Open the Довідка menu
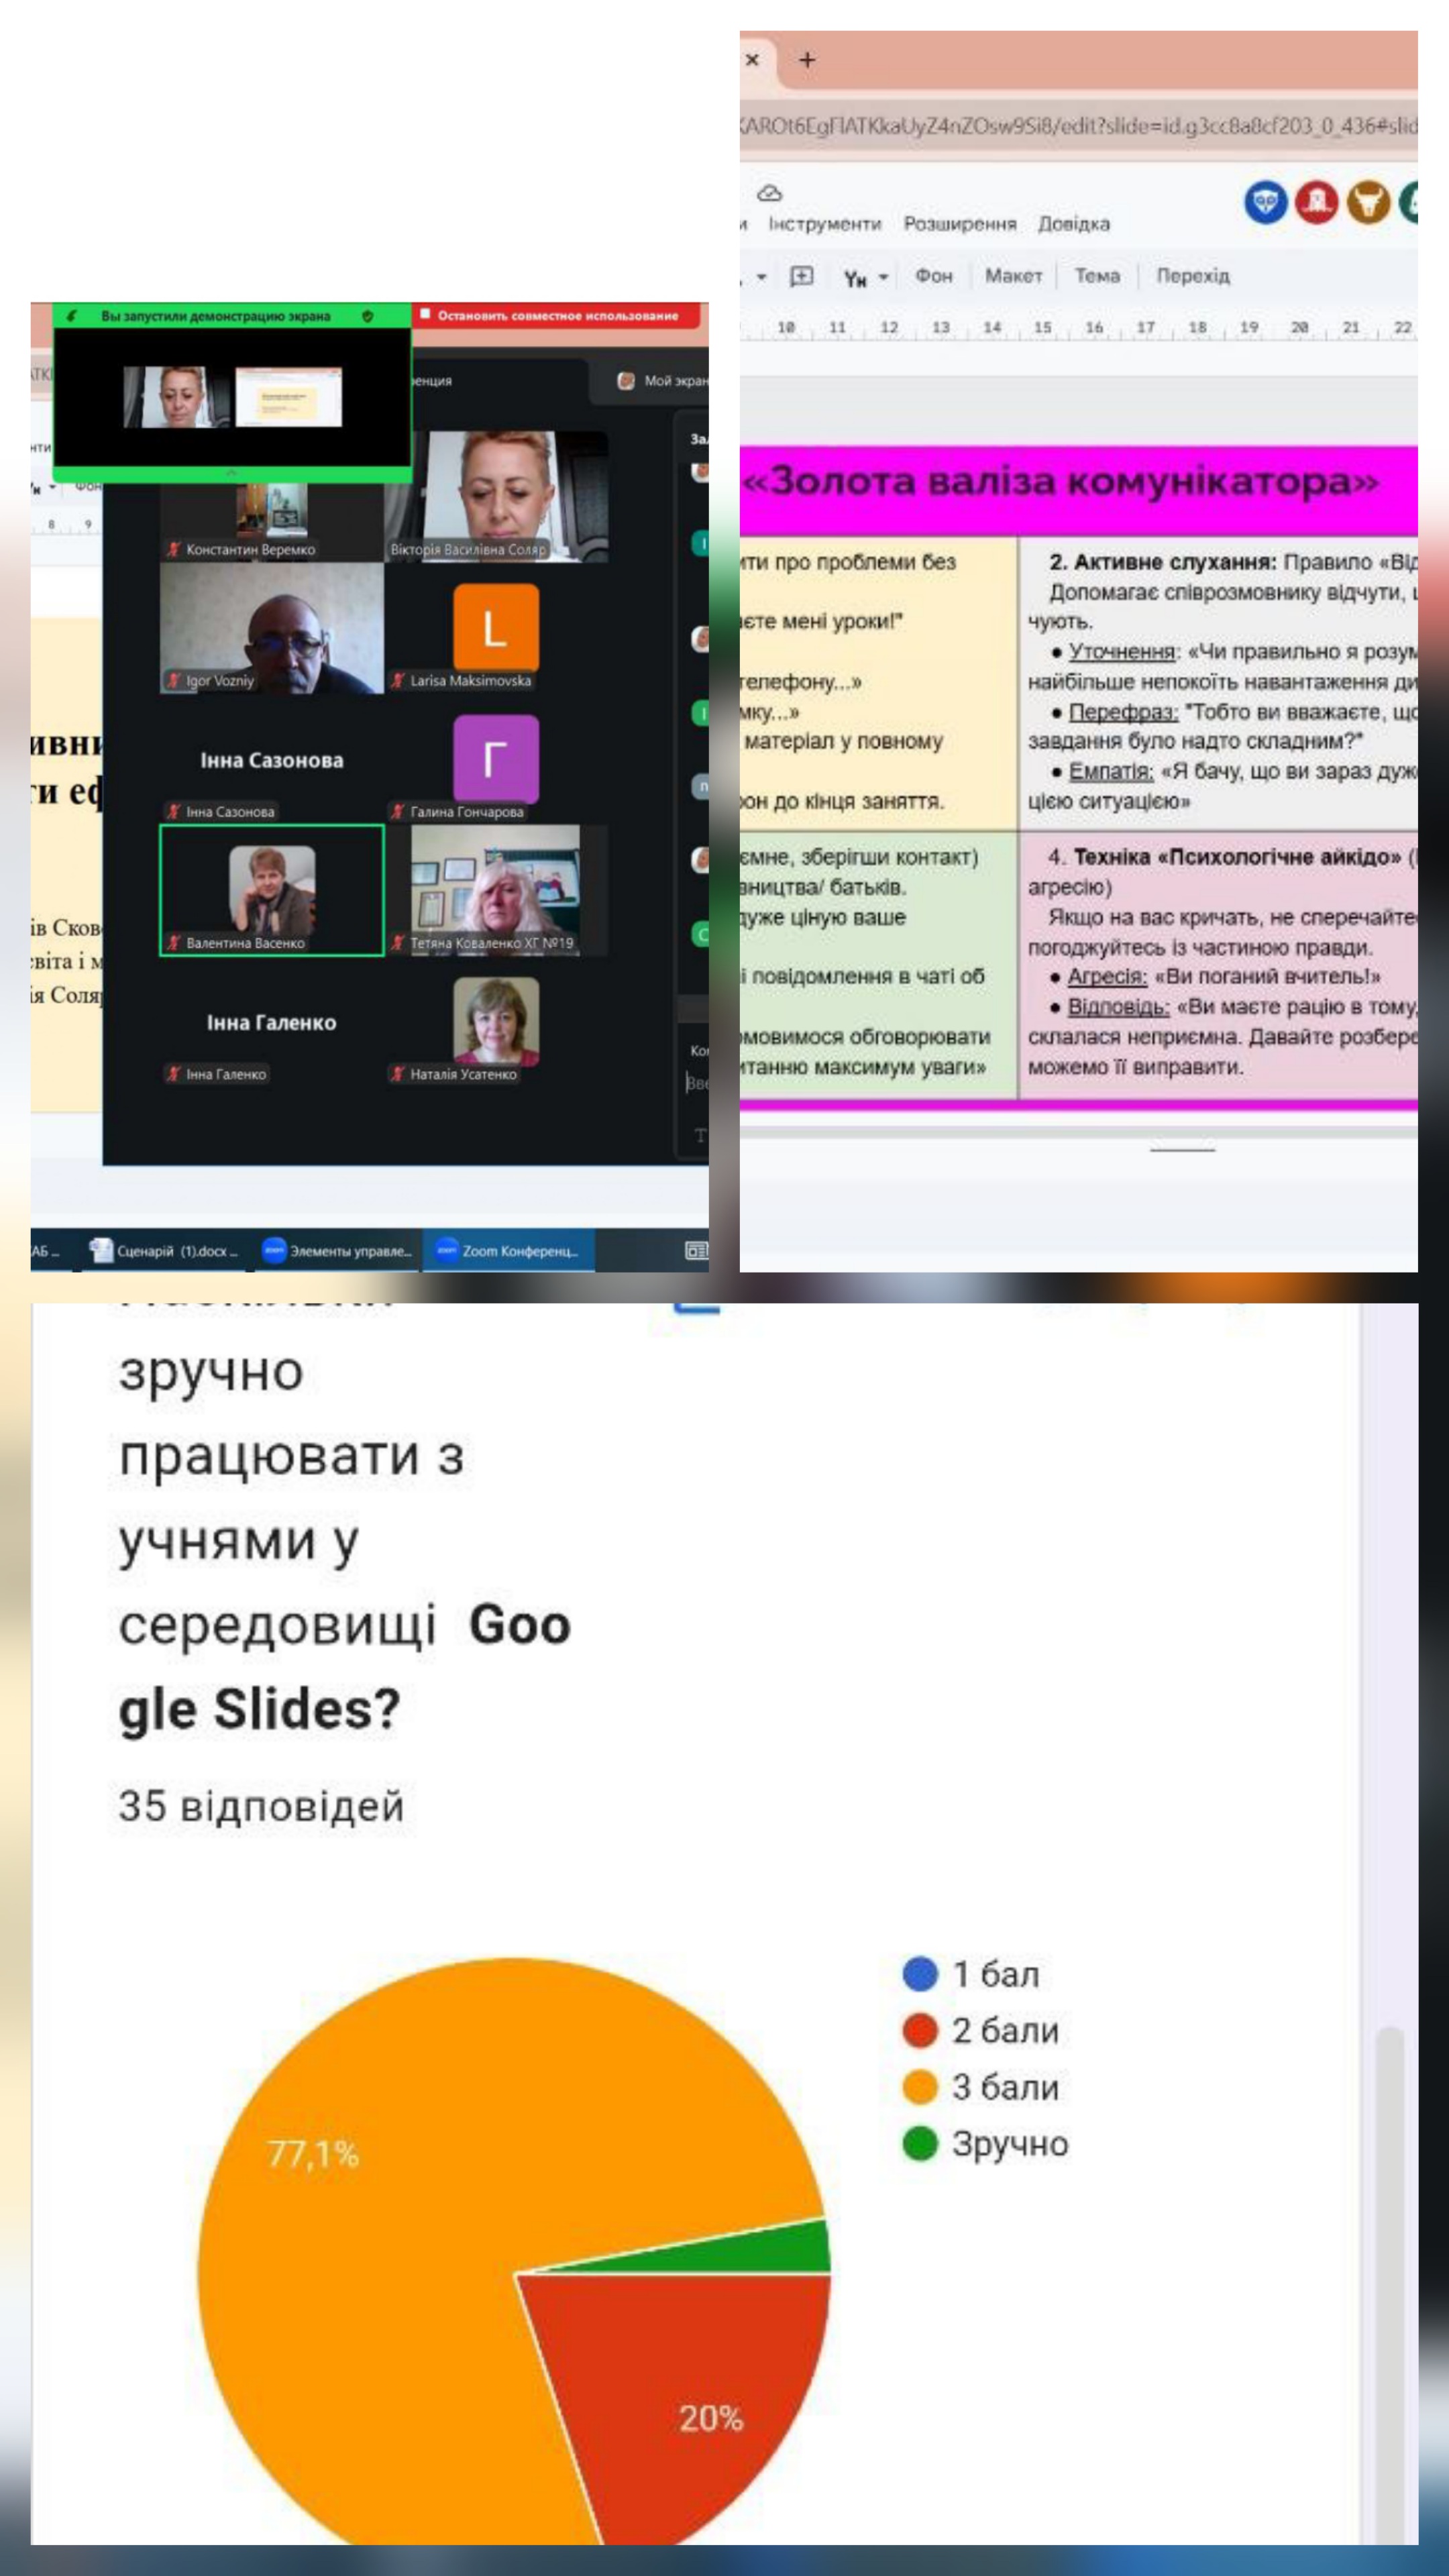 click(x=1073, y=224)
